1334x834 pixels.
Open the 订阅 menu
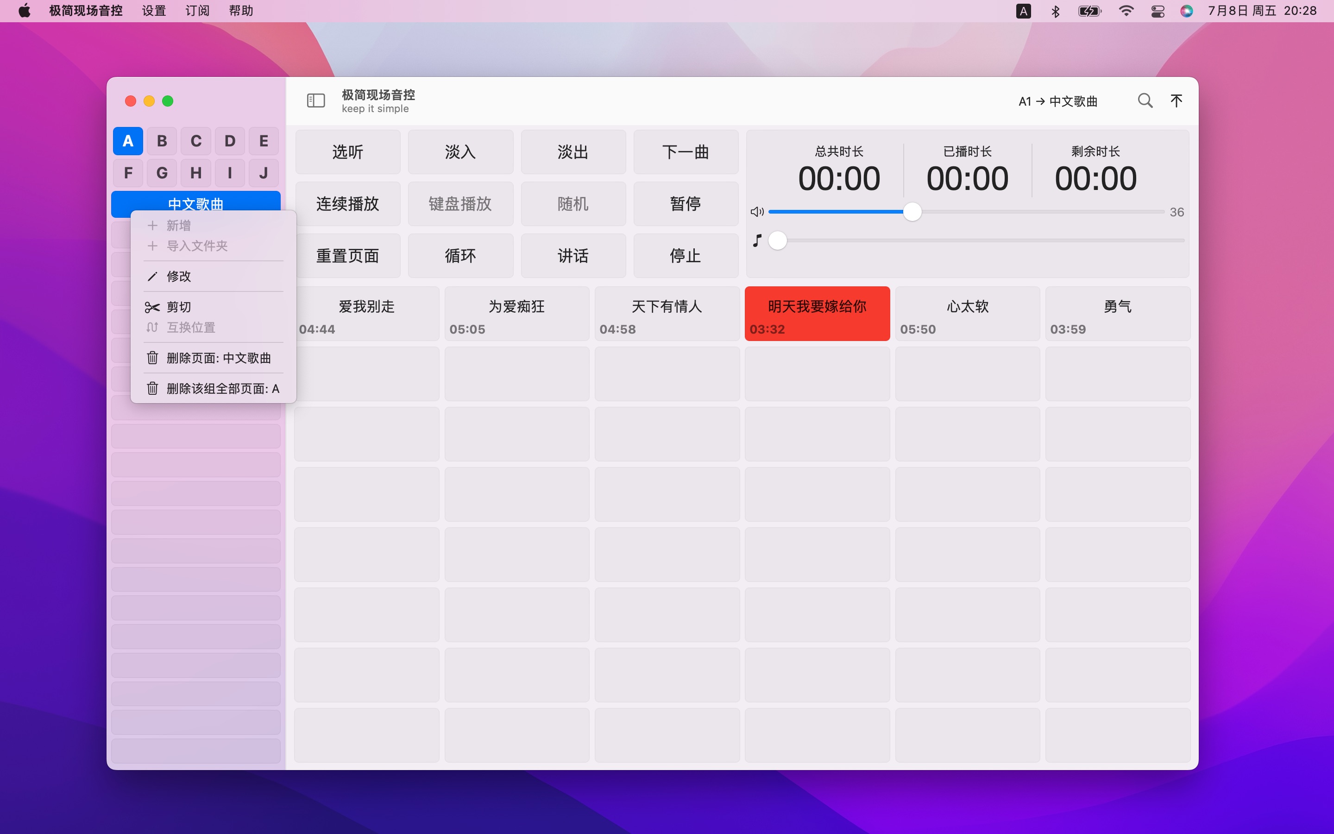tap(197, 11)
